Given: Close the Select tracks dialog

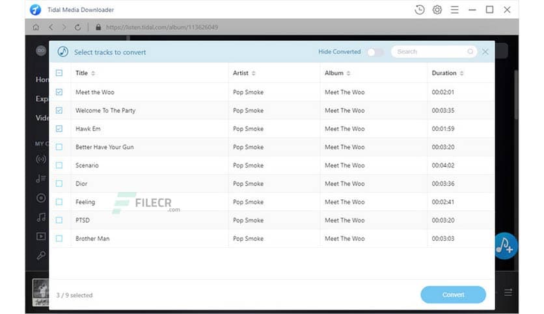Looking at the screenshot, I should pos(485,52).
